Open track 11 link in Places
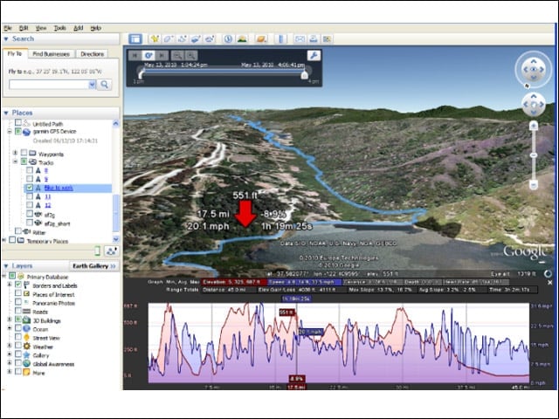559x419 pixels. coord(48,196)
